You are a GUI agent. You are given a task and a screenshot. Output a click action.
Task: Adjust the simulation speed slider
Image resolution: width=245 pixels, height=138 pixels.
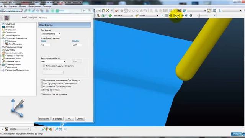(x=199, y=15)
